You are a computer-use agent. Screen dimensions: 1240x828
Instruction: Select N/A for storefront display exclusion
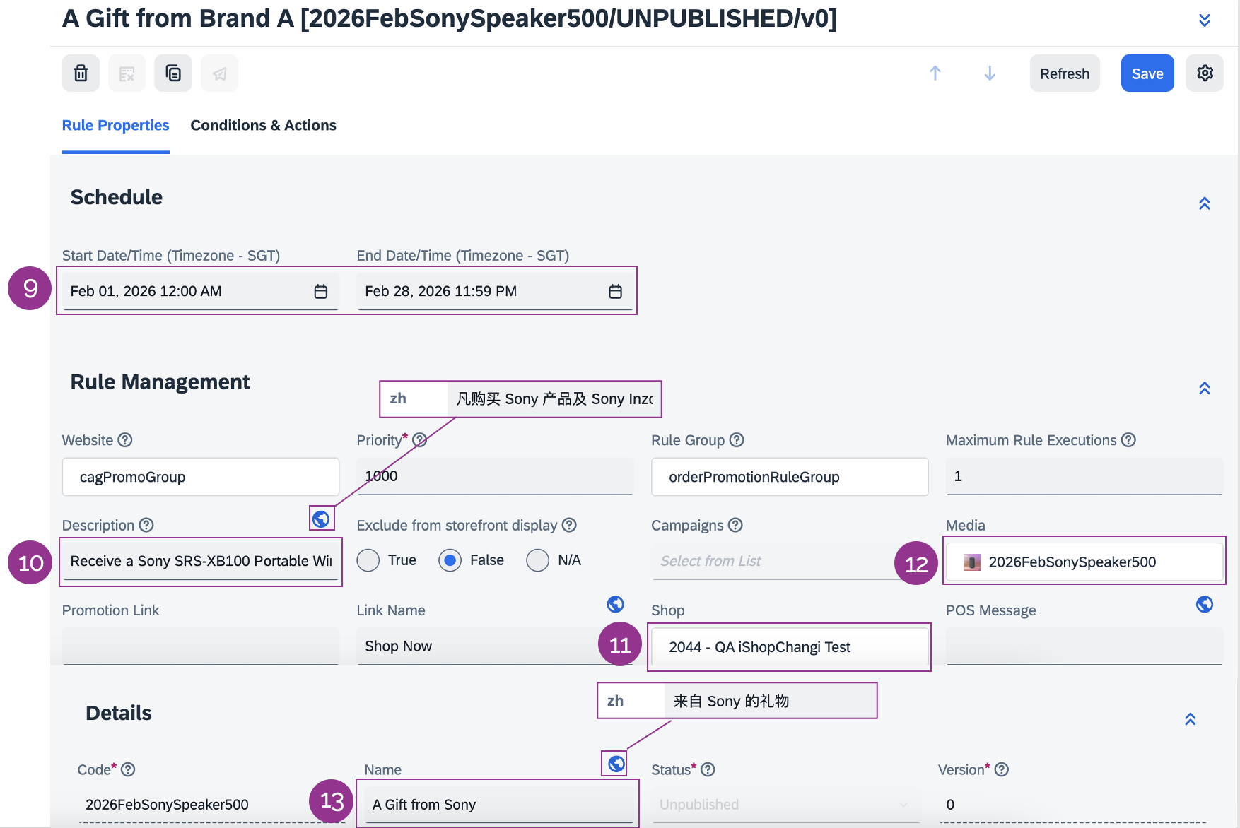pyautogui.click(x=537, y=560)
